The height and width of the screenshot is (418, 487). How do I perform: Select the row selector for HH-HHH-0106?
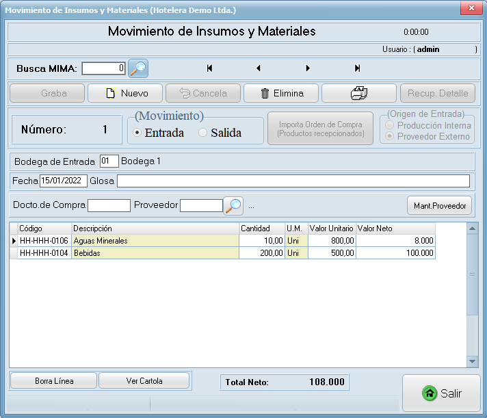[x=14, y=241]
